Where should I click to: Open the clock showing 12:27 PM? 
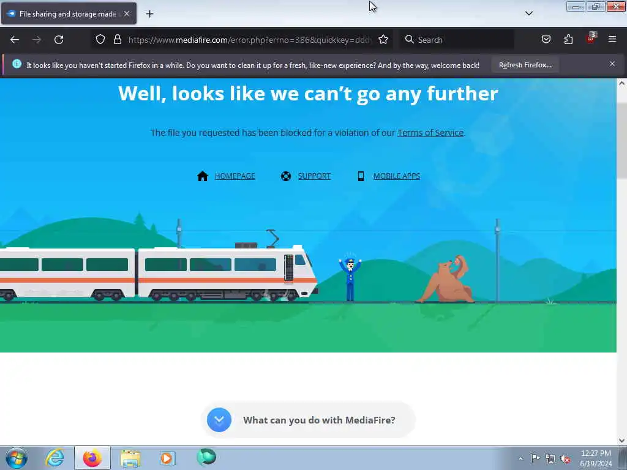[x=596, y=458]
